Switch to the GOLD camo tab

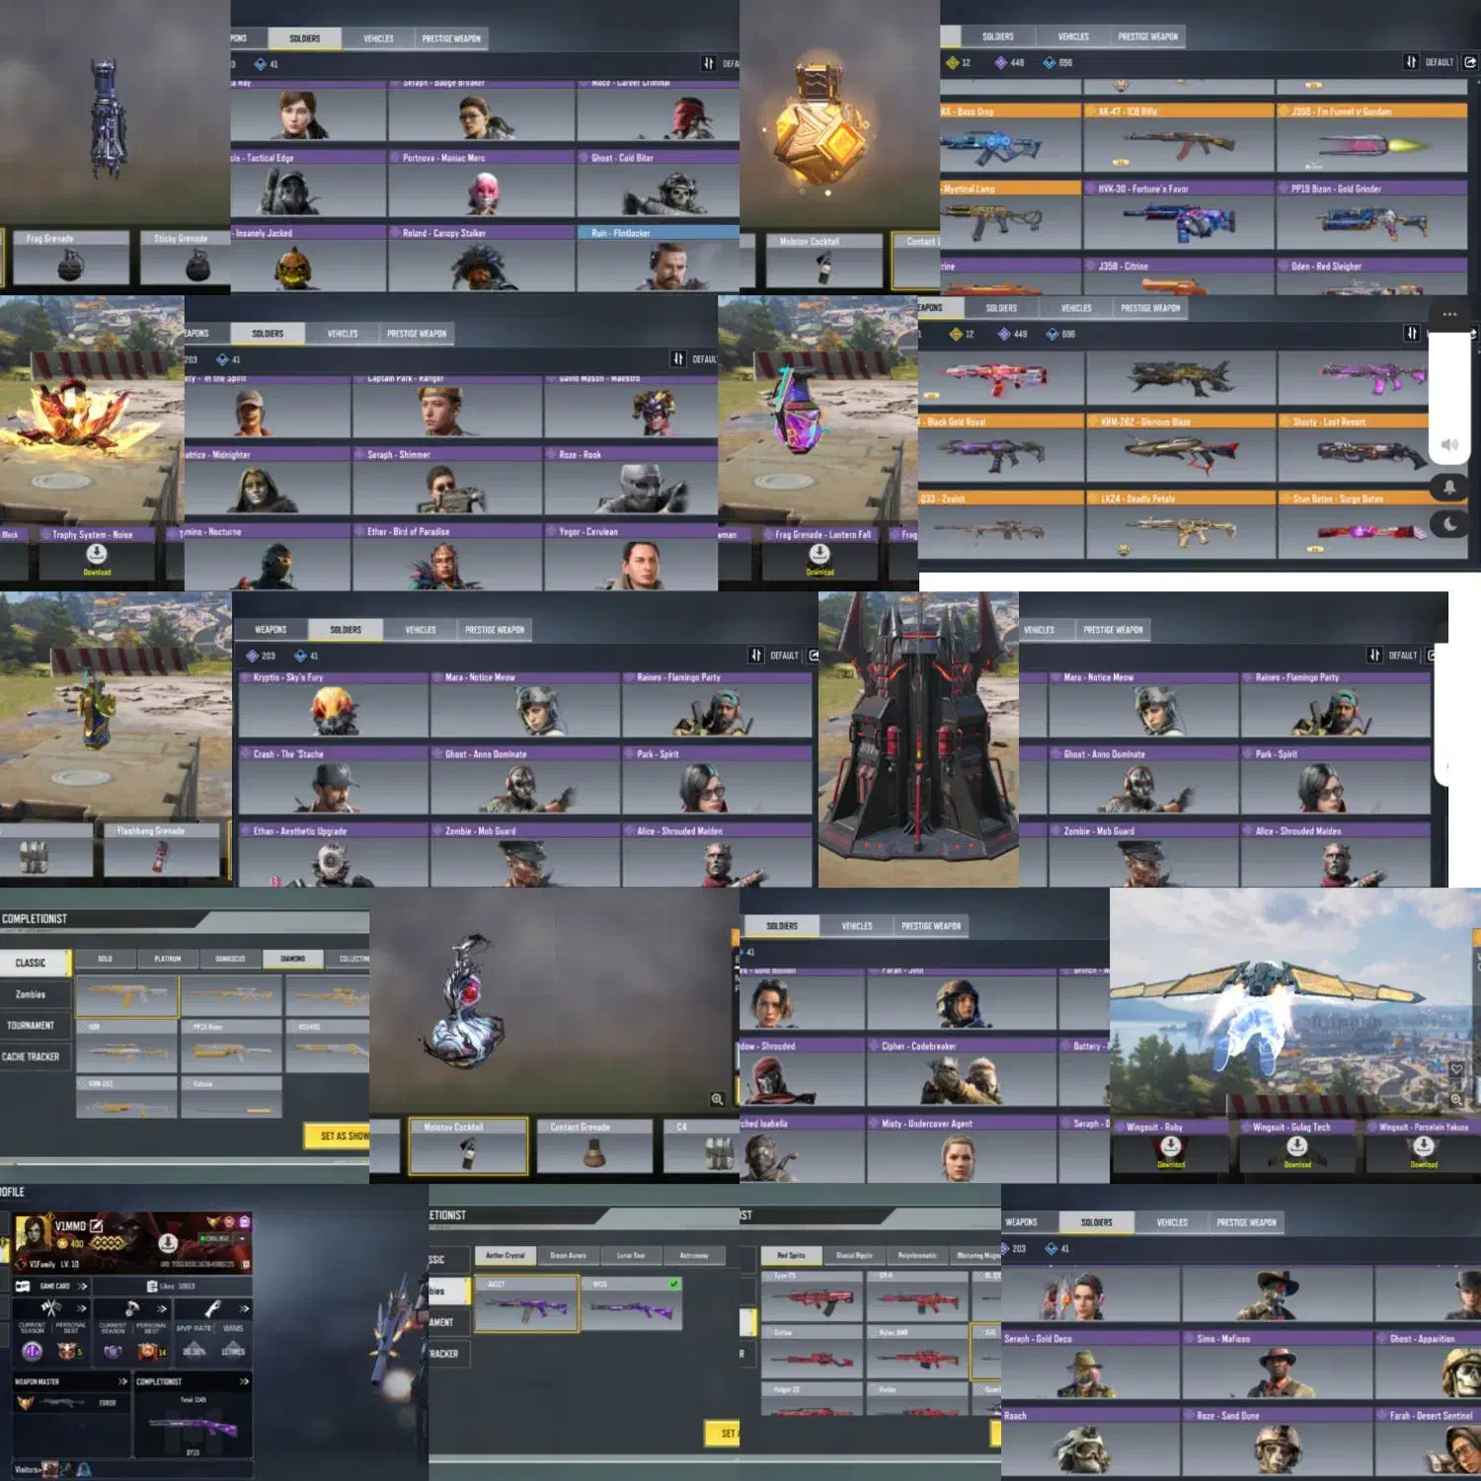(106, 959)
